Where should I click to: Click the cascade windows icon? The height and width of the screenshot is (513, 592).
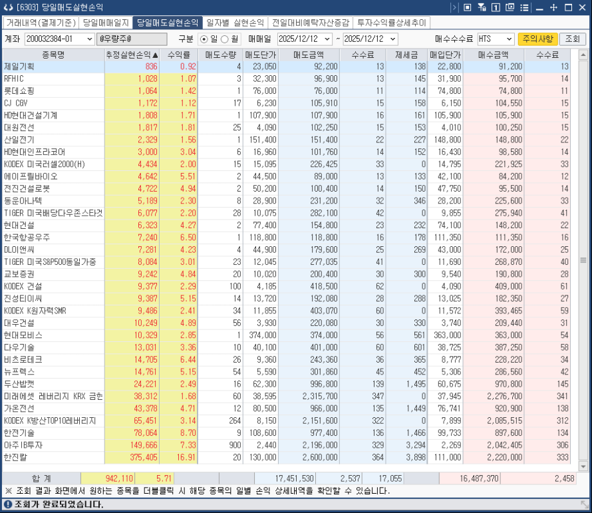[x=510, y=8]
